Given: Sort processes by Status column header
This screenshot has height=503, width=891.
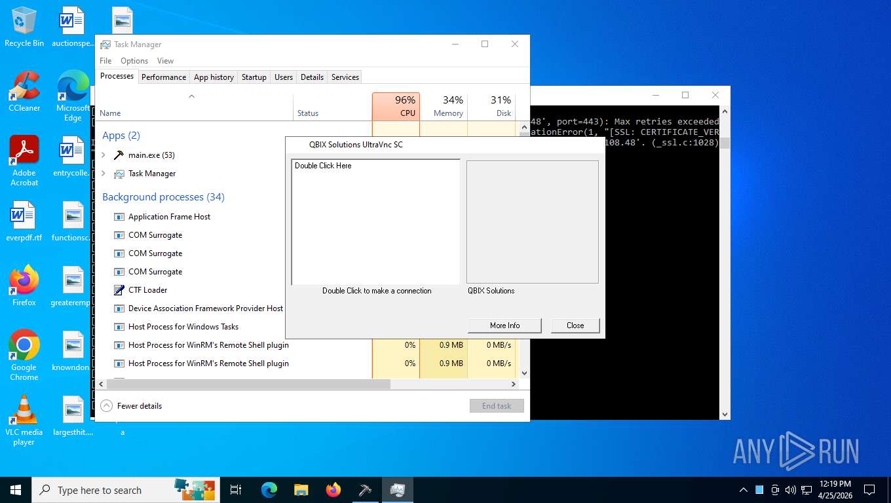Looking at the screenshot, I should coord(332,106).
